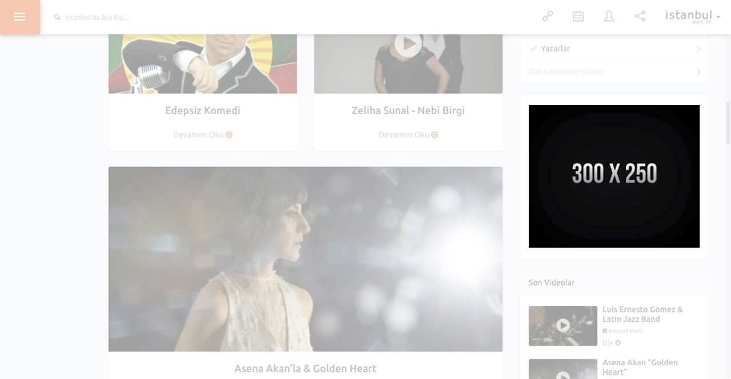Click the user profile icon
The image size is (731, 379).
609,17
